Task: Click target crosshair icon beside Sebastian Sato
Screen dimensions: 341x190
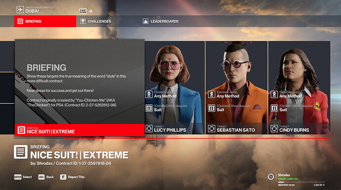Action: pos(212,128)
